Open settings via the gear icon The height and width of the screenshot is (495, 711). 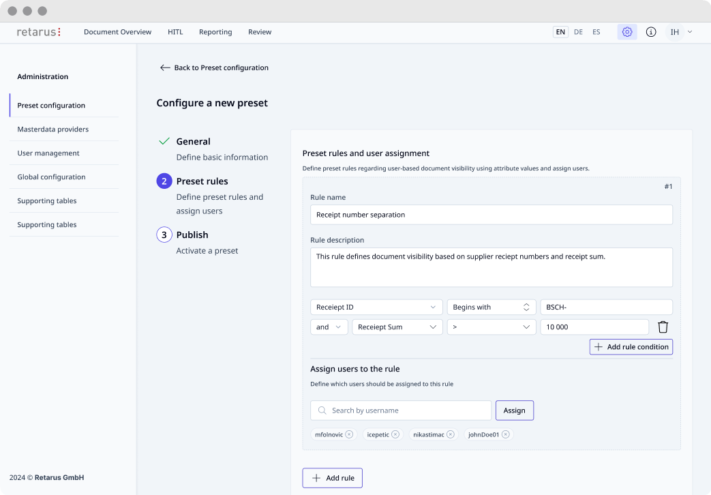[627, 32]
